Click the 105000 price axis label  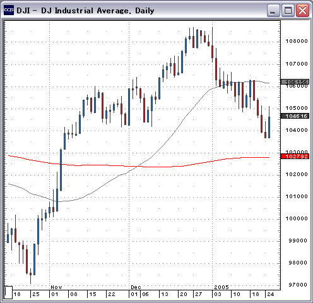tap(297, 108)
